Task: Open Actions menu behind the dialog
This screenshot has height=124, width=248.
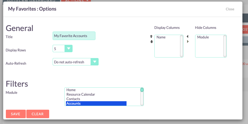Action: [x=76, y=1]
